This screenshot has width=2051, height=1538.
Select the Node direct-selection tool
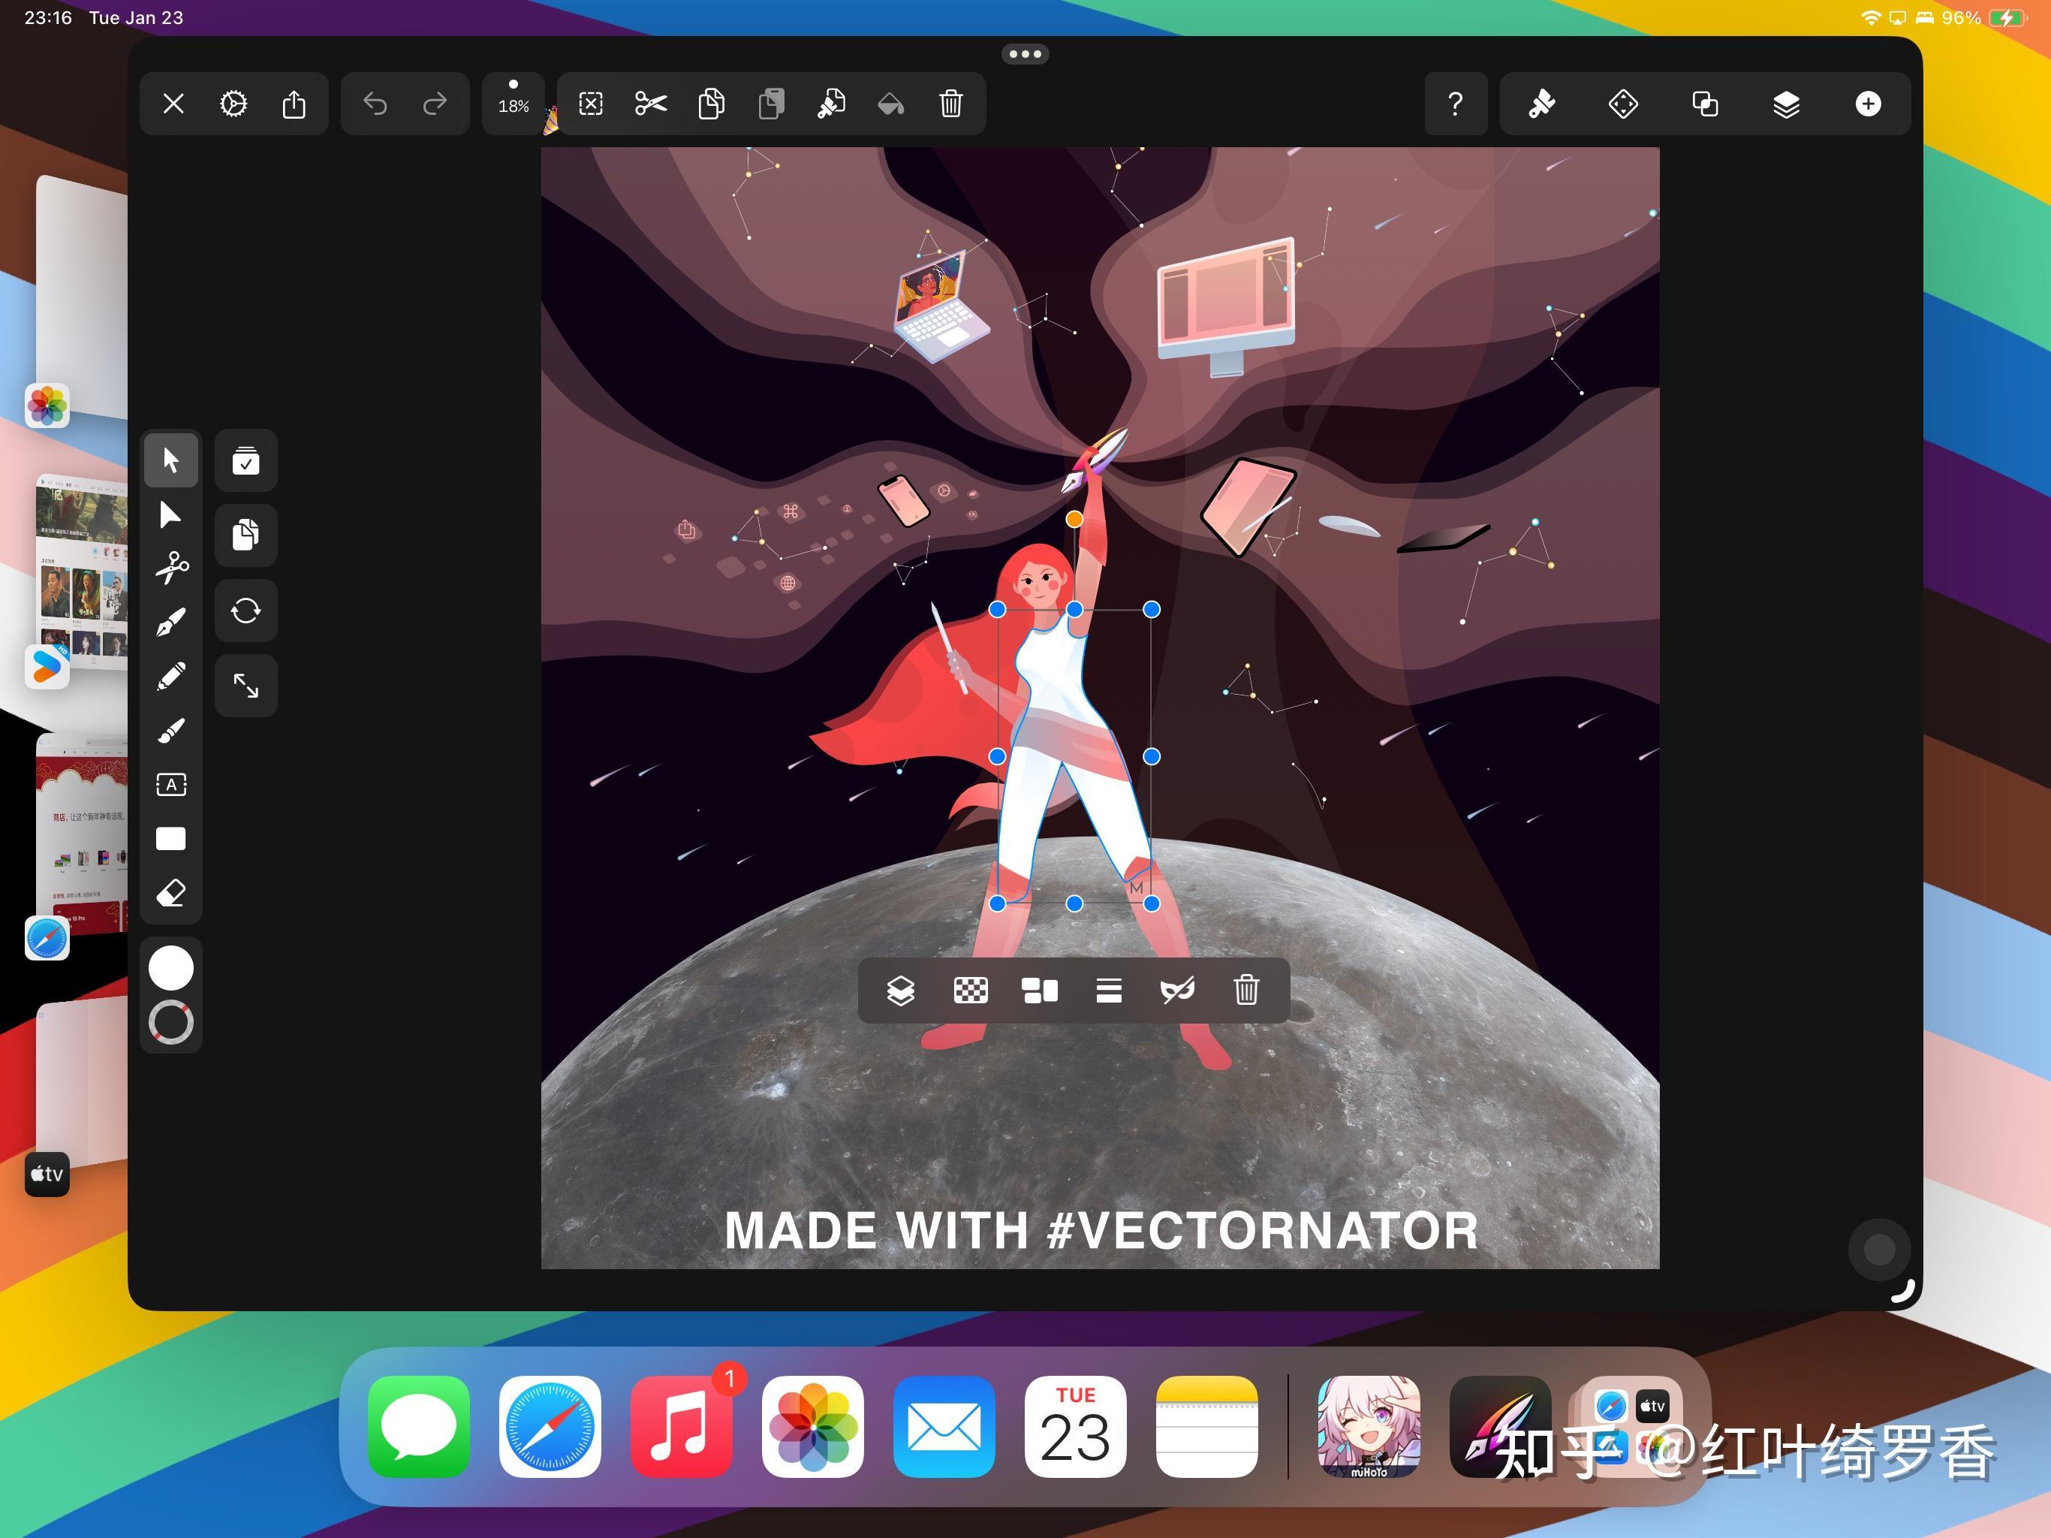pyautogui.click(x=170, y=515)
